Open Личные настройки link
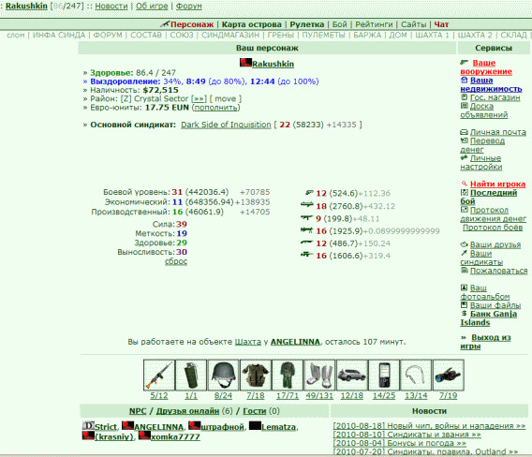532x457 pixels. tap(480, 163)
